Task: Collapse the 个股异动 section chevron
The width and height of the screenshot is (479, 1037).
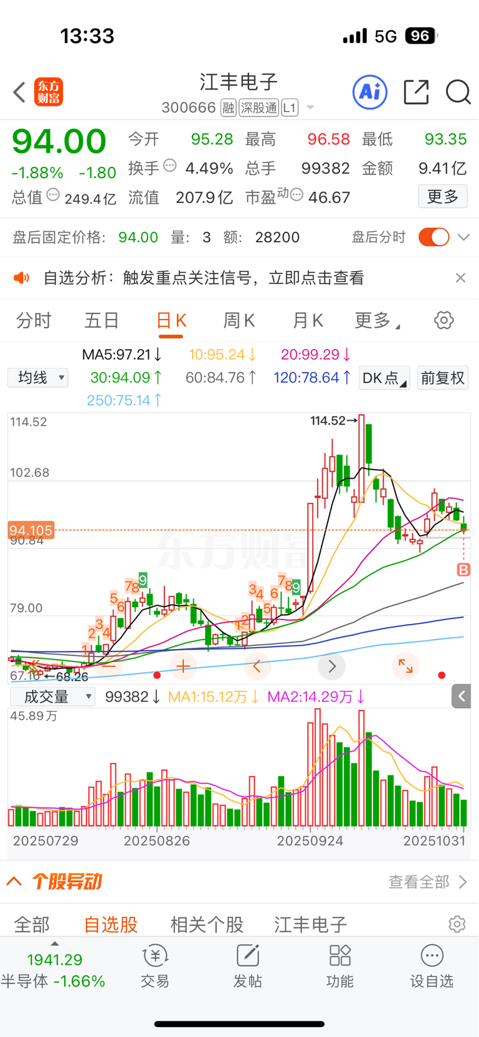Action: pos(14,881)
